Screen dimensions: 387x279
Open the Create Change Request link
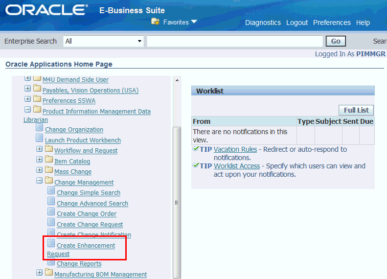click(90, 225)
